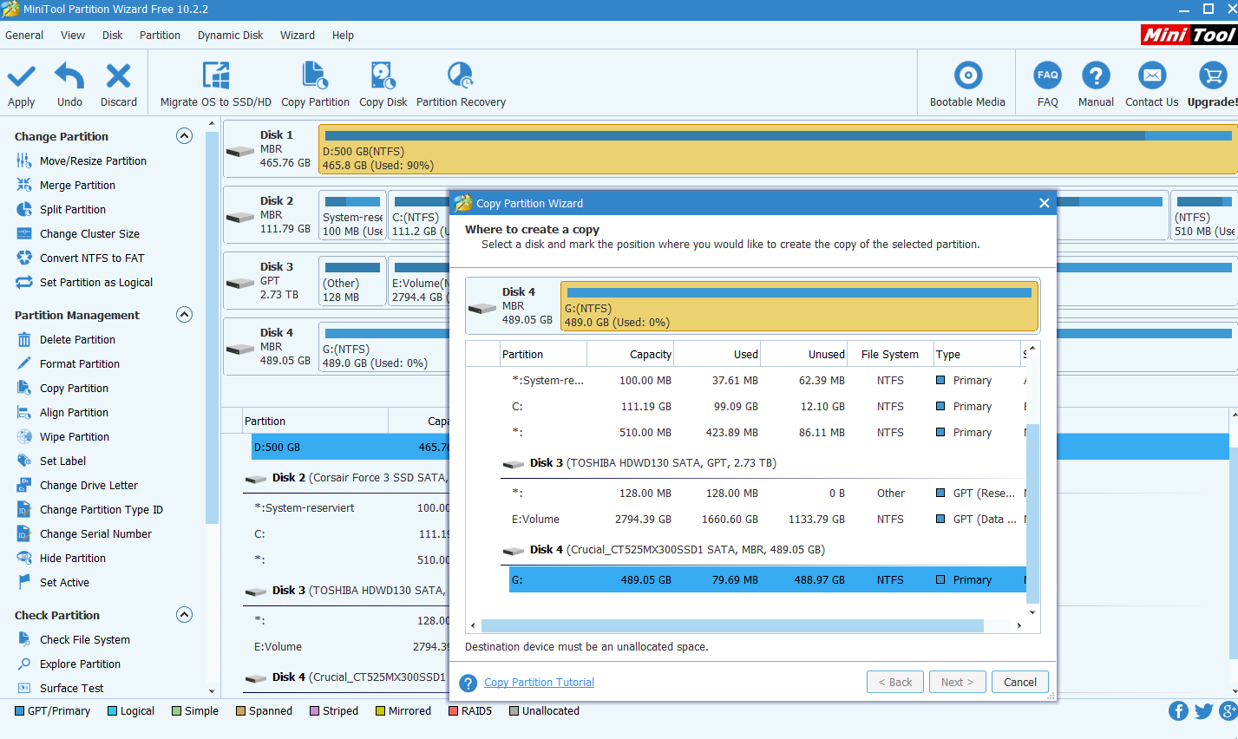Viewport: 1238px width, 739px height.
Task: Collapse the Change Partition section
Action: [x=184, y=136]
